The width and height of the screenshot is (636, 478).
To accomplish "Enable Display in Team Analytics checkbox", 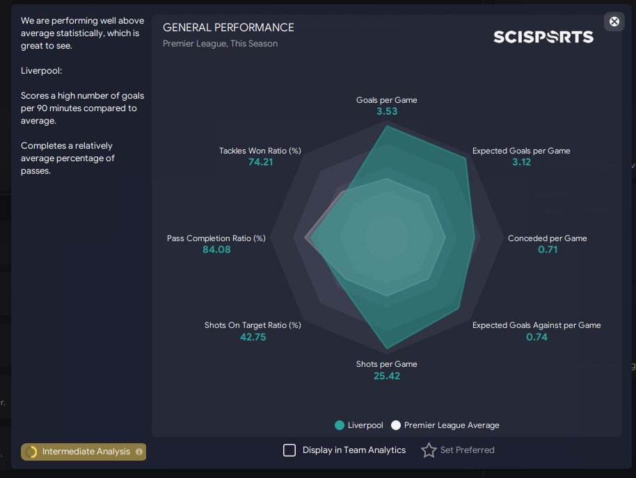I will click(x=289, y=450).
